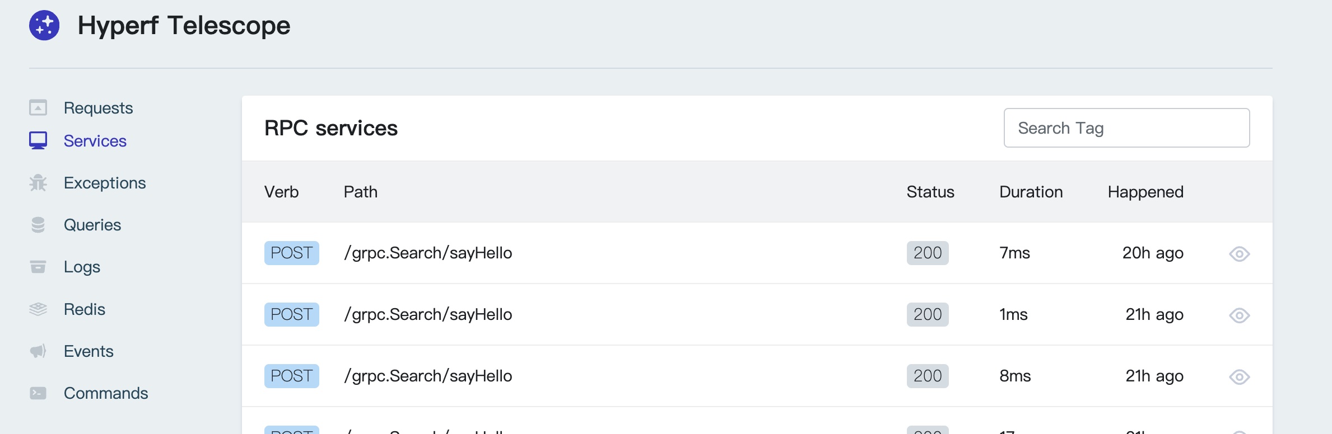Image resolution: width=1332 pixels, height=434 pixels.
Task: Click the Logs archive icon
Action: click(38, 267)
